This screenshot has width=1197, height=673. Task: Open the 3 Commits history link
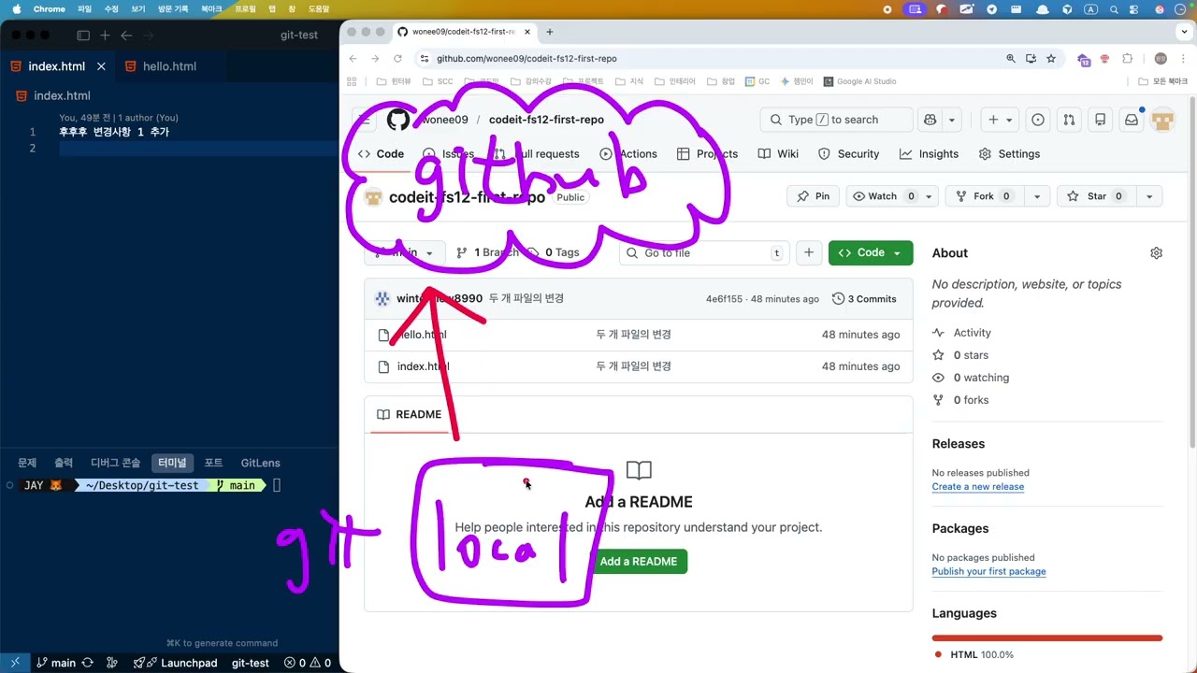(864, 299)
